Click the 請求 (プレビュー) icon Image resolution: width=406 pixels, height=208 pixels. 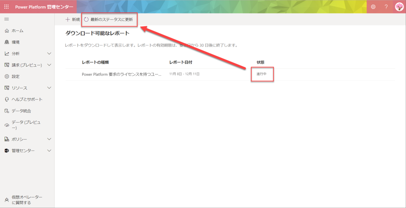click(7, 65)
